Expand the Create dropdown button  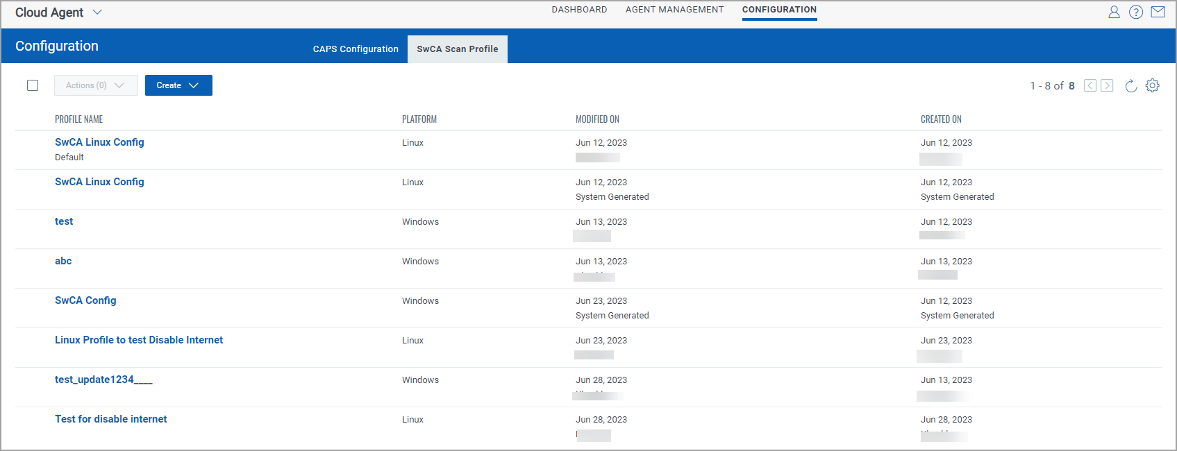coord(178,85)
